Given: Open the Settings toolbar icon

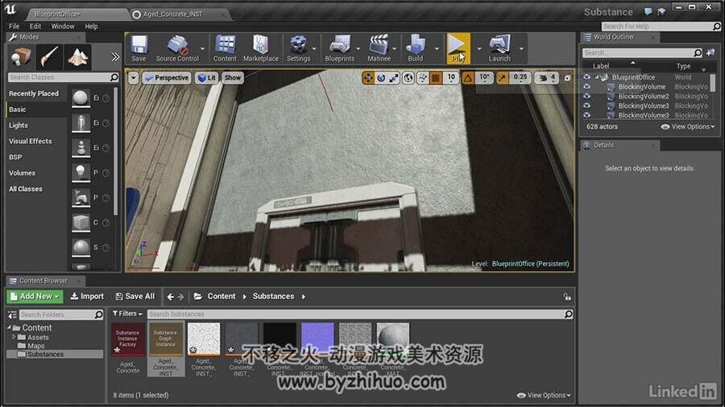Looking at the screenshot, I should click(298, 48).
